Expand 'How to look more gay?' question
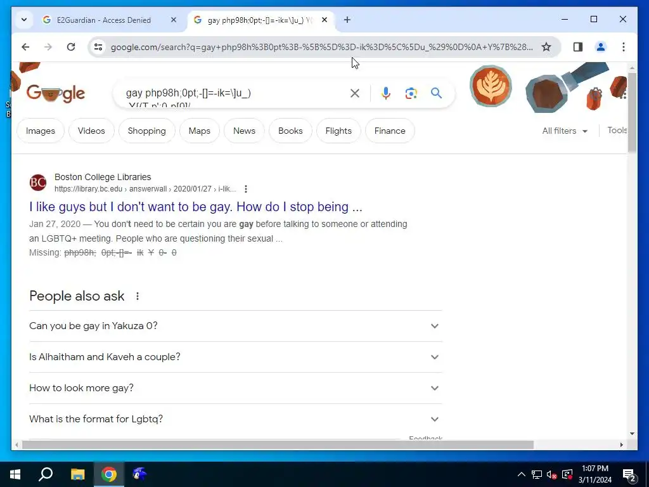Screen dimensions: 649x487 pyautogui.click(x=236, y=388)
